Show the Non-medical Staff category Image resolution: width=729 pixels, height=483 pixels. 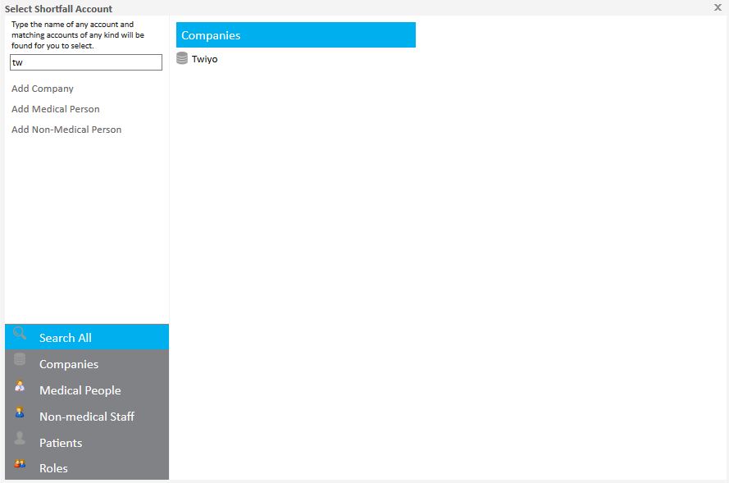(x=86, y=417)
